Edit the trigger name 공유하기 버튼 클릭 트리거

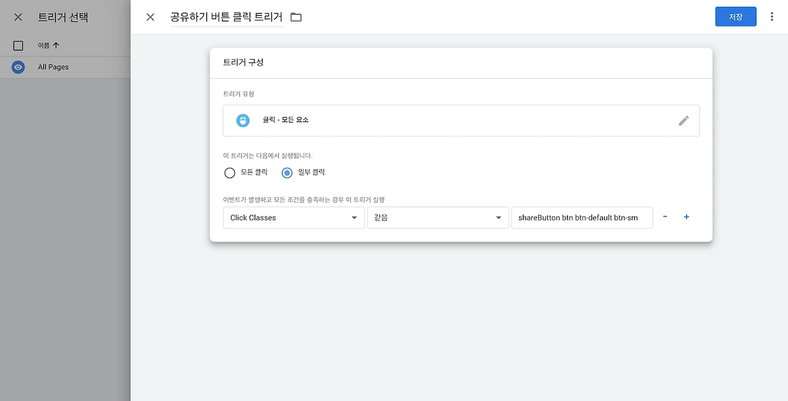click(227, 17)
